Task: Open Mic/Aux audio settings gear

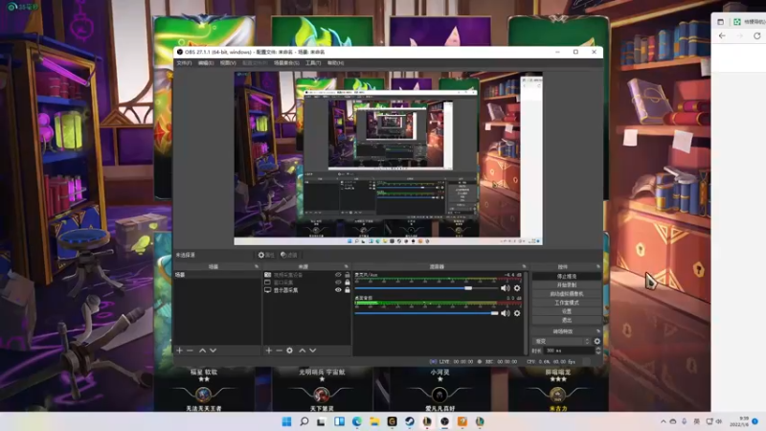Action: [x=517, y=288]
